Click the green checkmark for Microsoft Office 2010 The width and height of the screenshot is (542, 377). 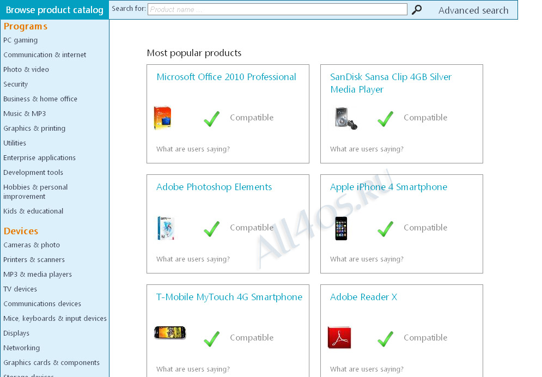tap(211, 119)
